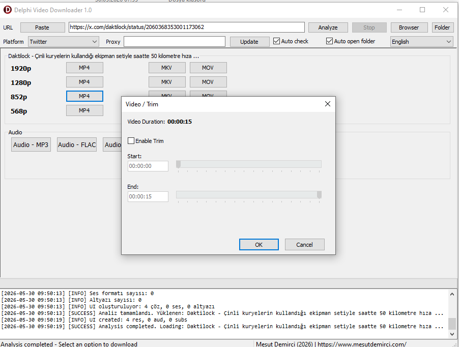Click the Audio - FLAC button
Screen dimensions: 459x347
(77, 144)
